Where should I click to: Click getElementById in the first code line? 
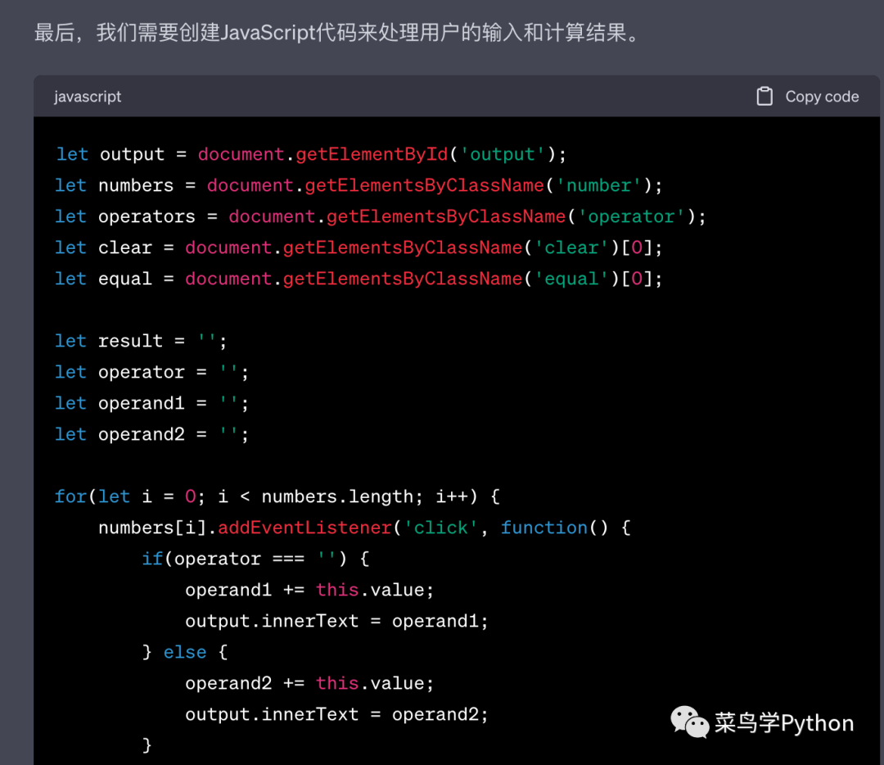coord(372,155)
